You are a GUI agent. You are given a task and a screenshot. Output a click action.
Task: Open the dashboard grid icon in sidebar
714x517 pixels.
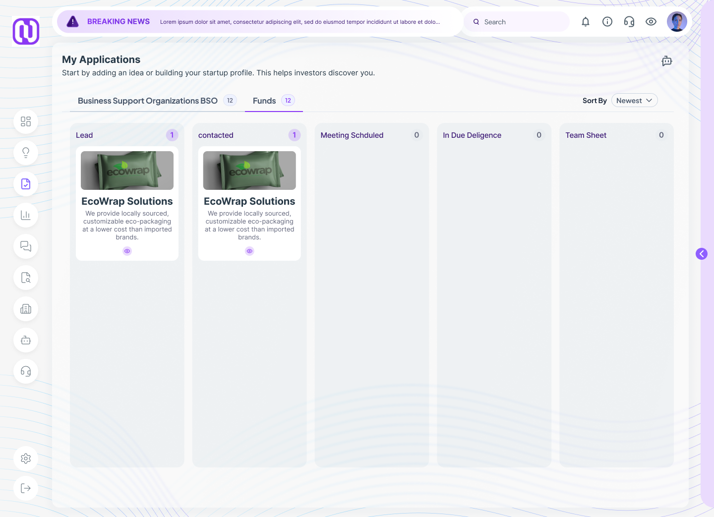tap(26, 121)
